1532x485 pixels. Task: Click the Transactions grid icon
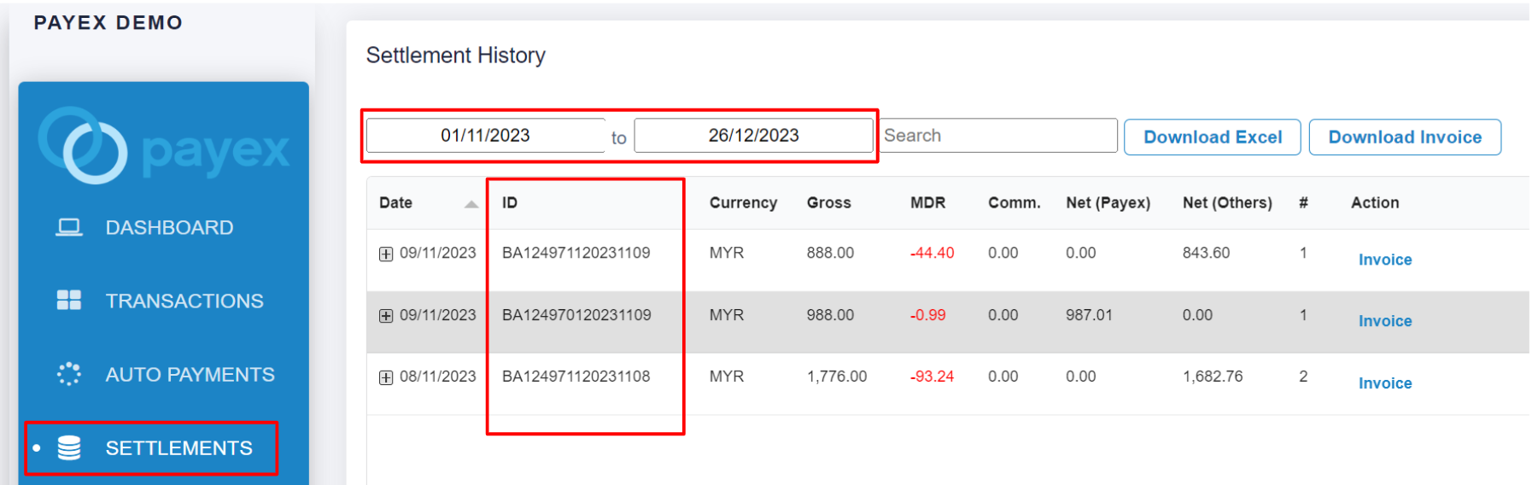coord(69,301)
